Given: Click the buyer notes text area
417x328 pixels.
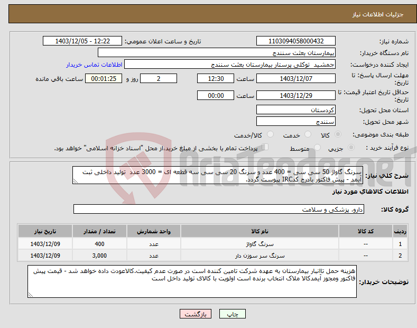Looking at the screenshot, I should coord(192,281).
